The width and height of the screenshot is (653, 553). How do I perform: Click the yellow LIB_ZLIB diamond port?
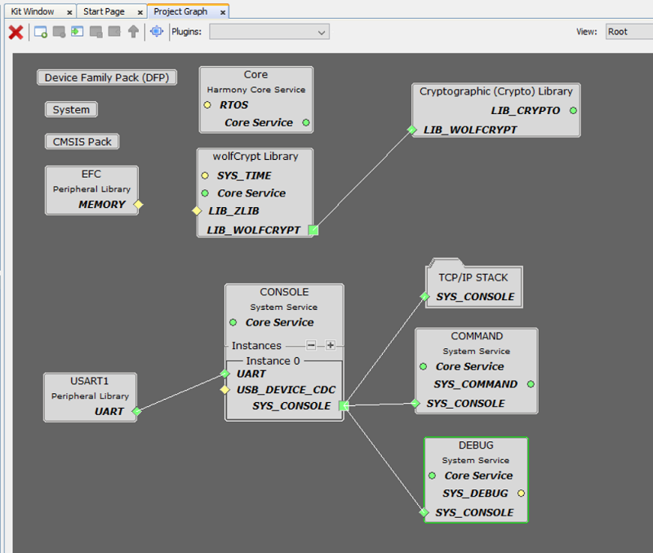(x=197, y=211)
